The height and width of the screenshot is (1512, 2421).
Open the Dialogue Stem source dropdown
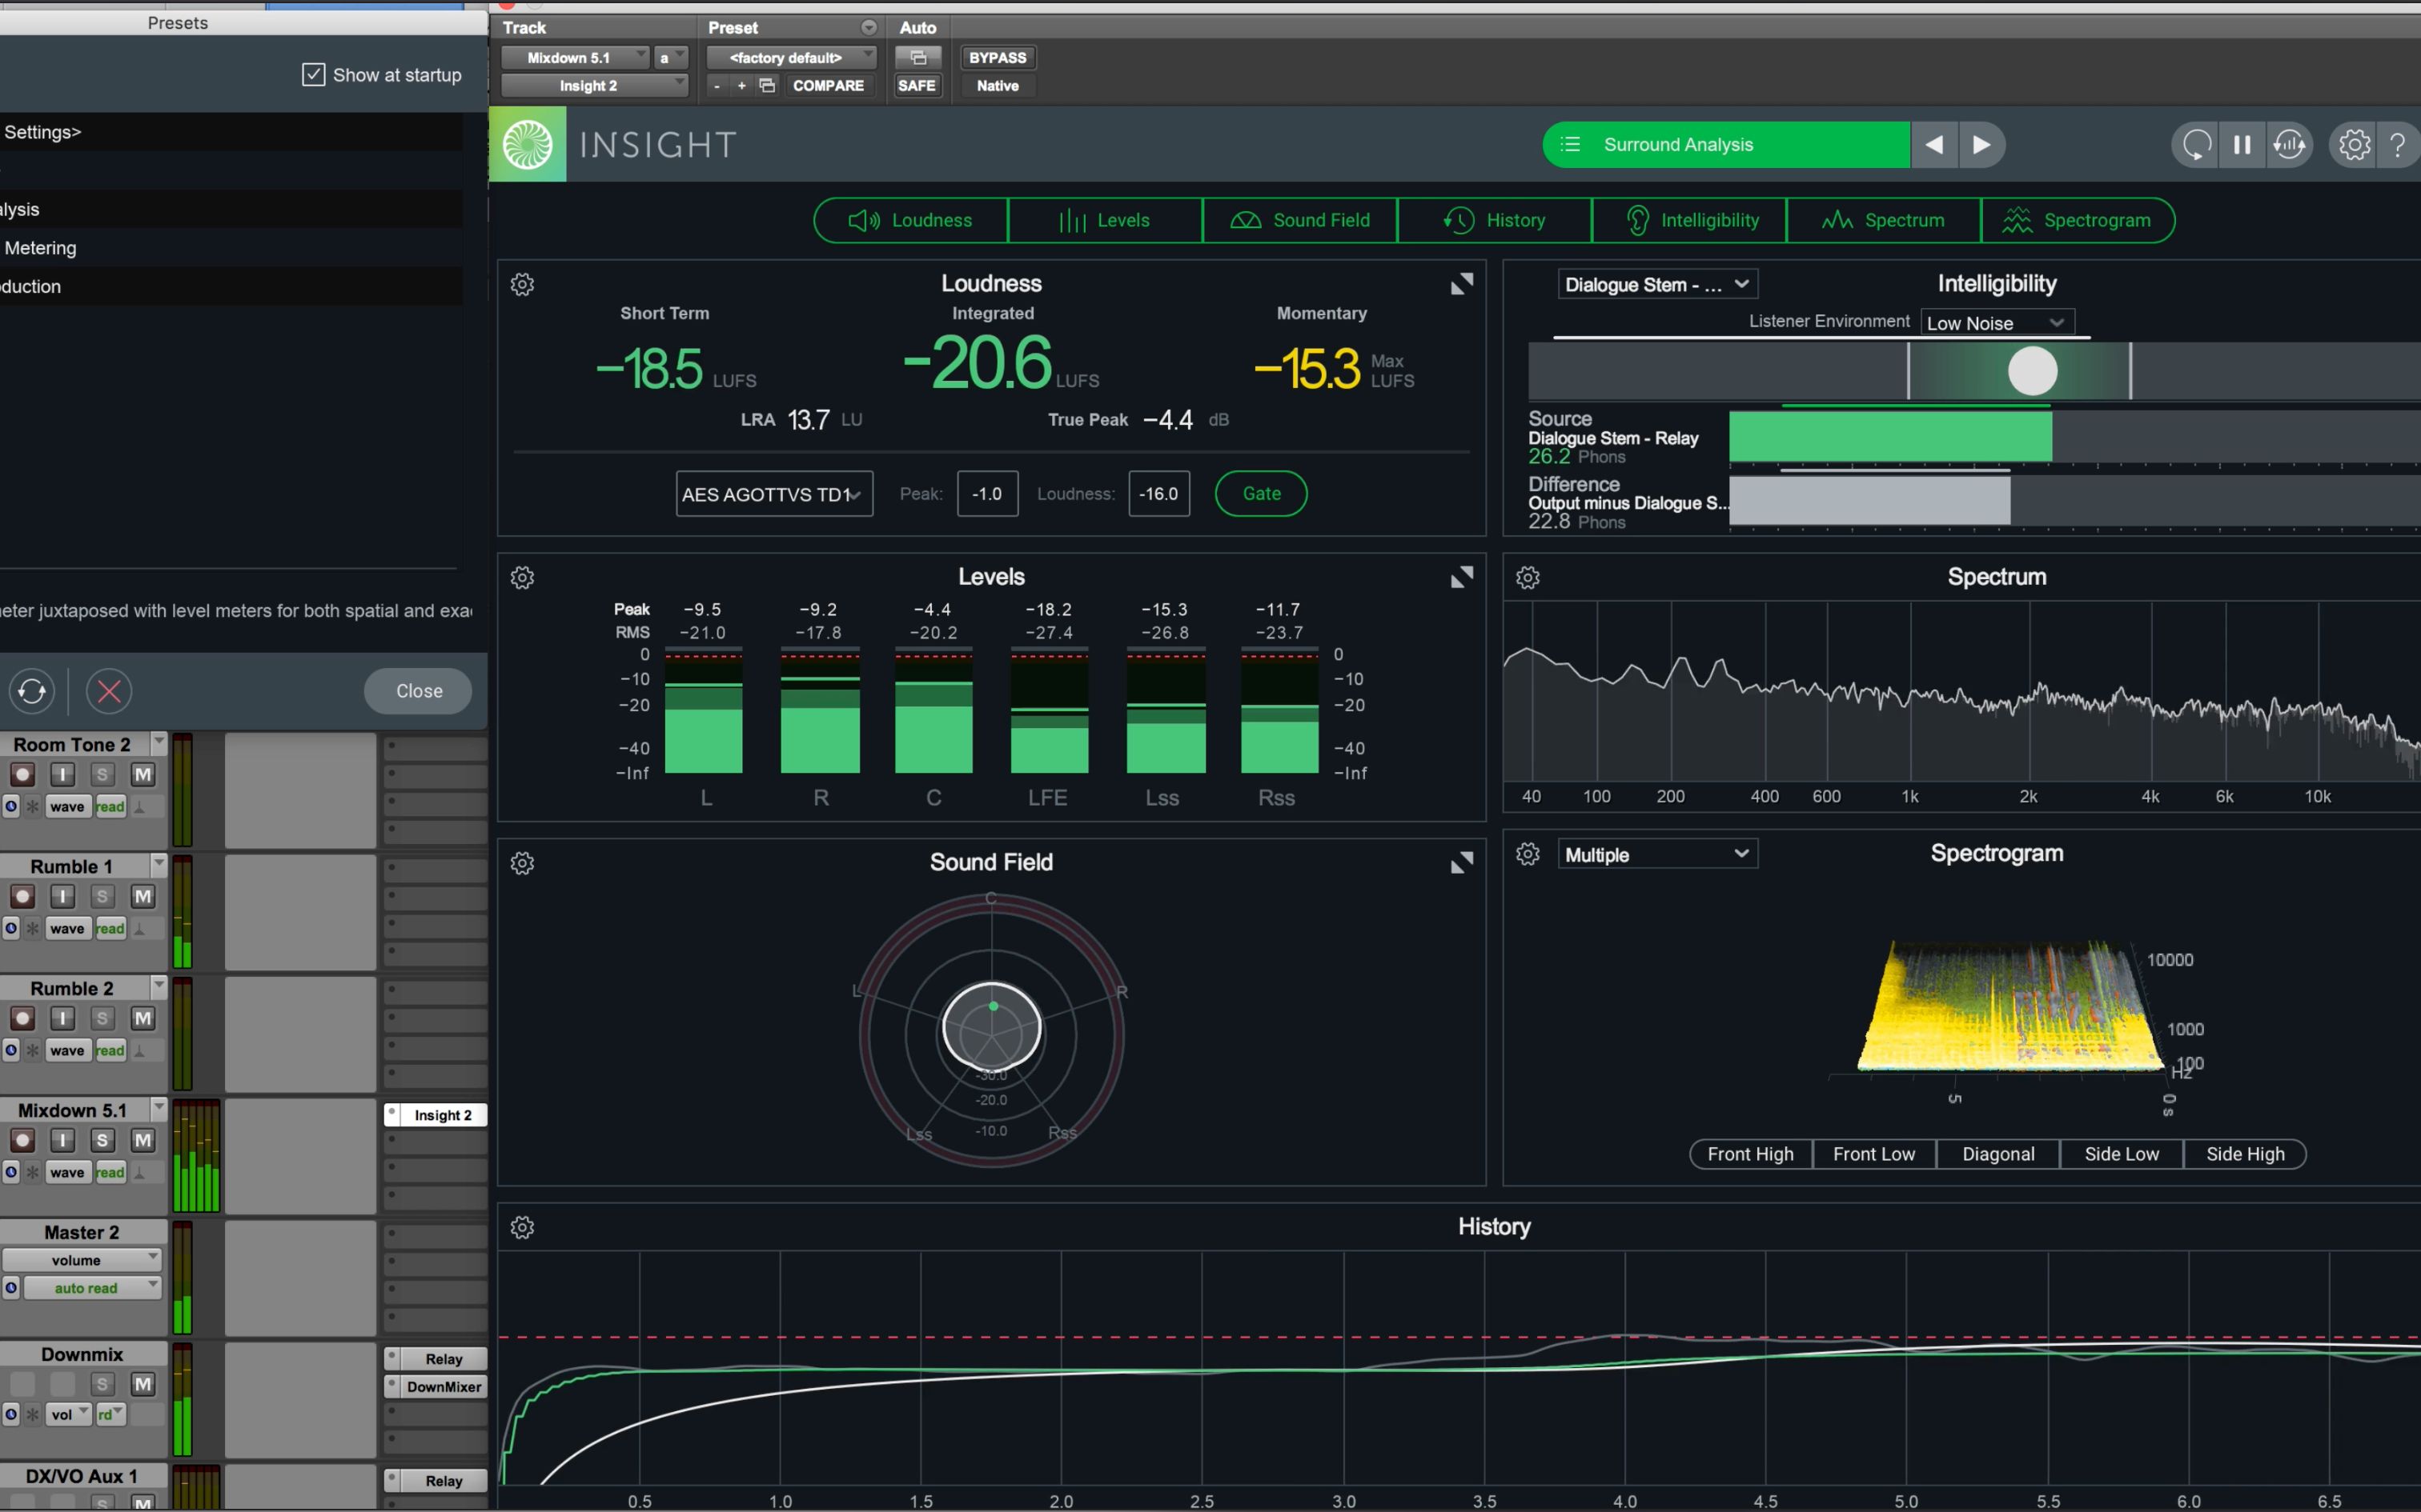pyautogui.click(x=1658, y=285)
